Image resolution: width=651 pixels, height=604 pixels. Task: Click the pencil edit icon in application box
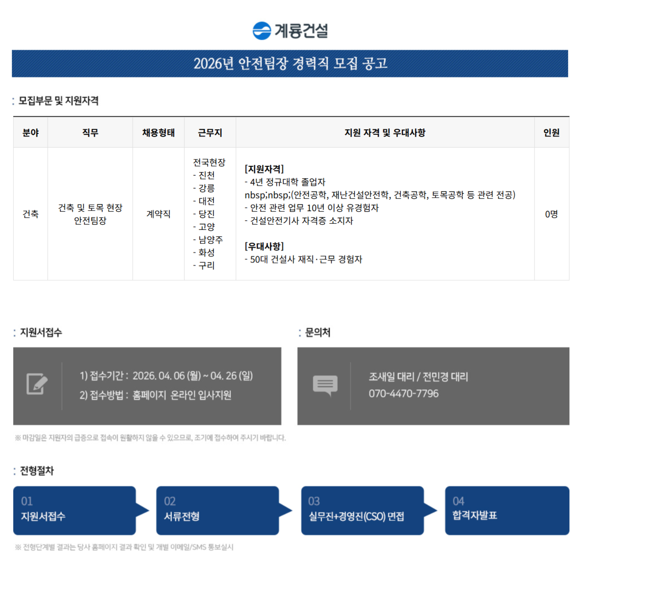(37, 384)
